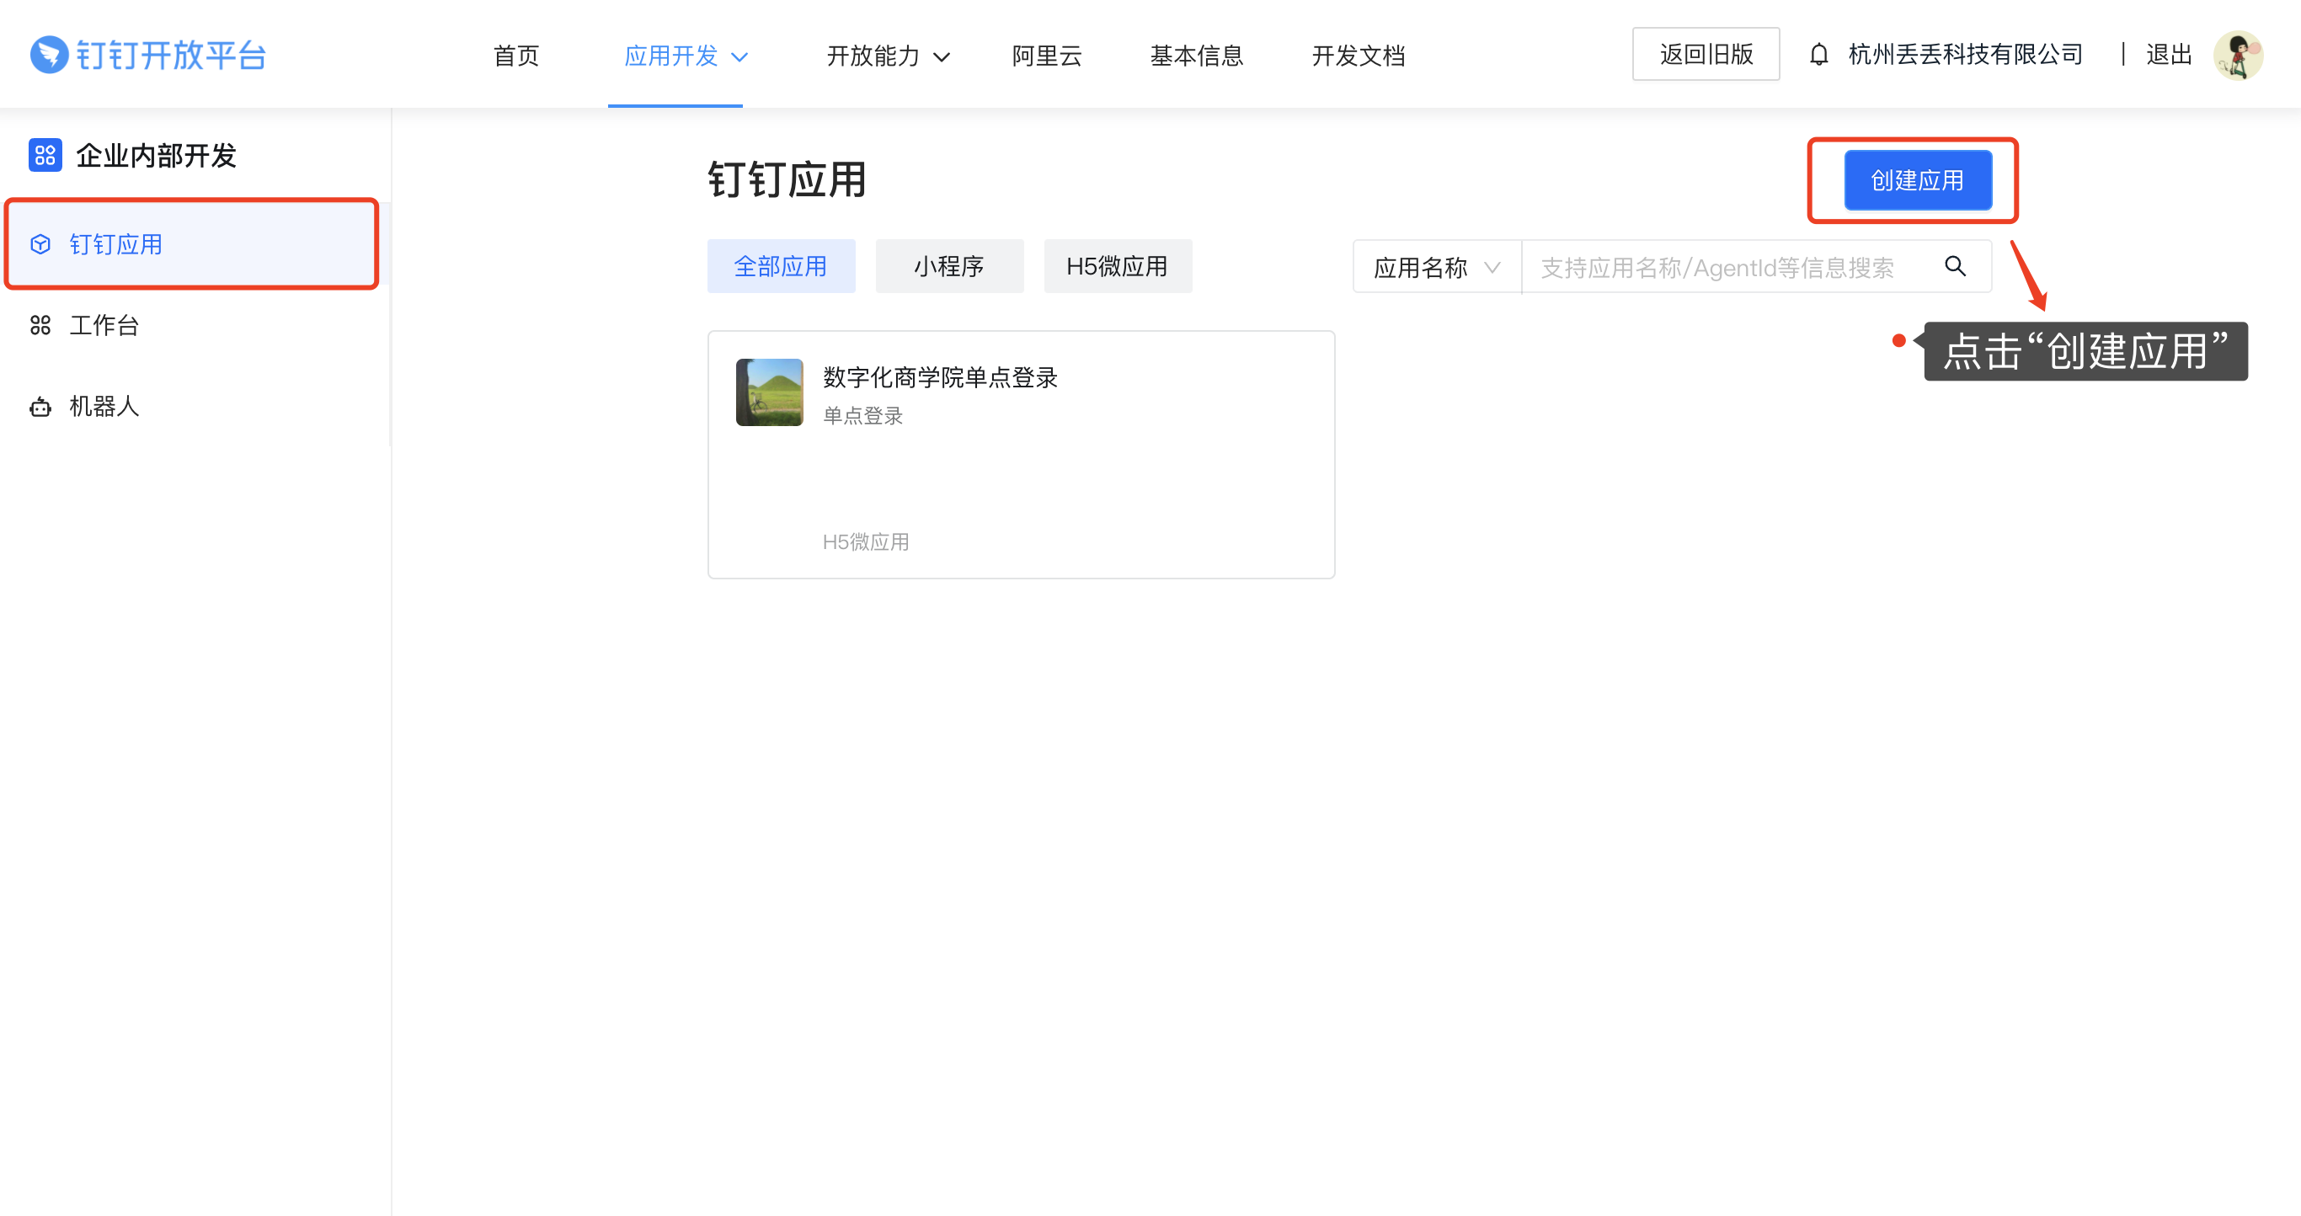The width and height of the screenshot is (2301, 1216).
Task: Select the 小程序 filter tab
Action: tap(949, 266)
